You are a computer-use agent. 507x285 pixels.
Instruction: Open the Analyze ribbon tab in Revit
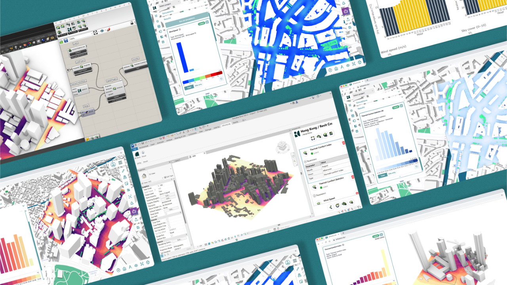169,140
